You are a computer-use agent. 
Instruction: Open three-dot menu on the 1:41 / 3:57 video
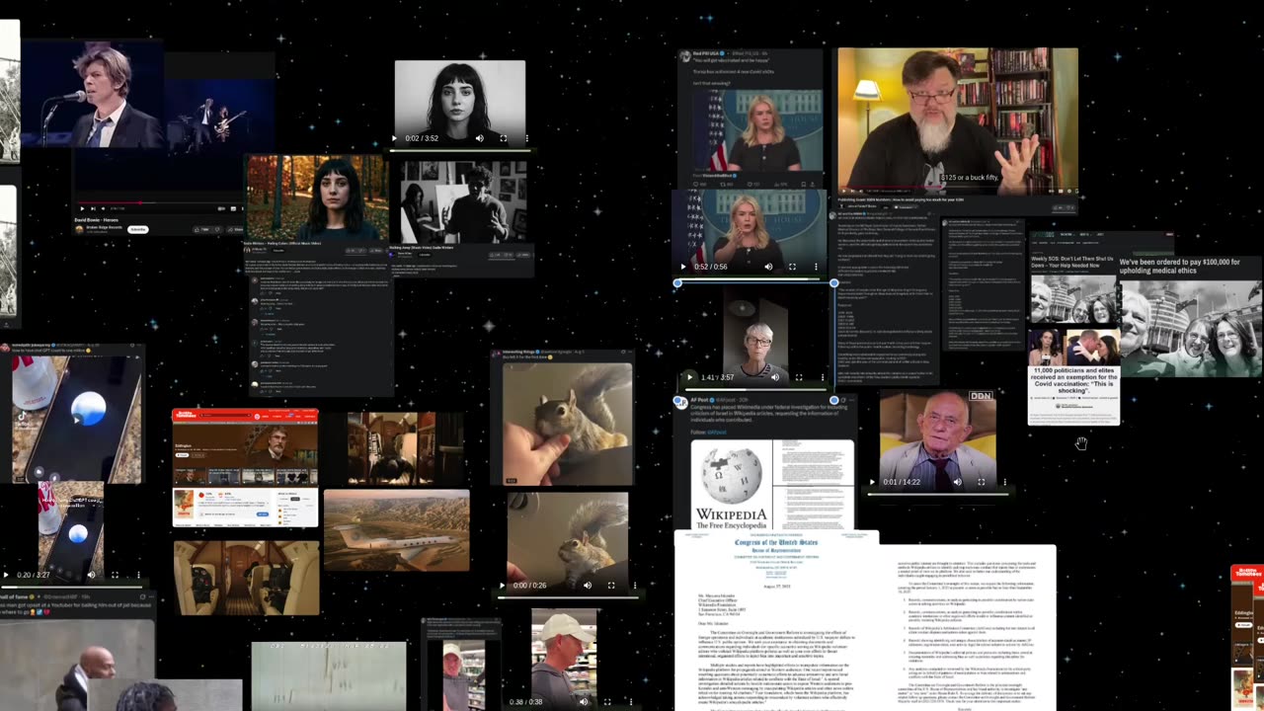click(x=822, y=377)
